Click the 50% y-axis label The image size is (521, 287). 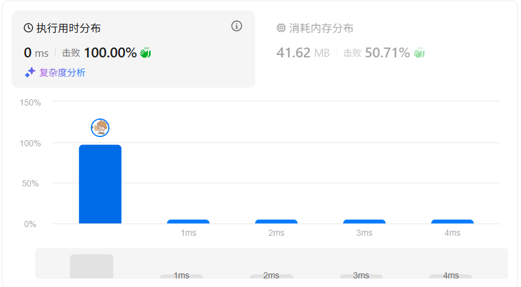coord(30,183)
